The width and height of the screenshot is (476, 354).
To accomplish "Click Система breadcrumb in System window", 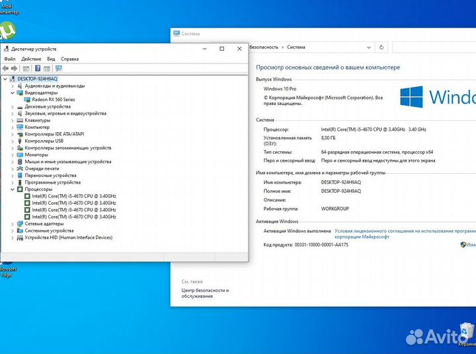I will [x=296, y=48].
